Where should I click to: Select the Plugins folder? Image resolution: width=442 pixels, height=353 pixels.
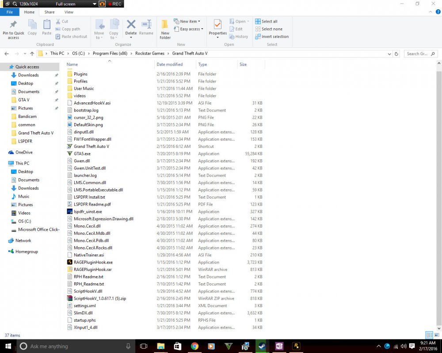click(x=80, y=74)
